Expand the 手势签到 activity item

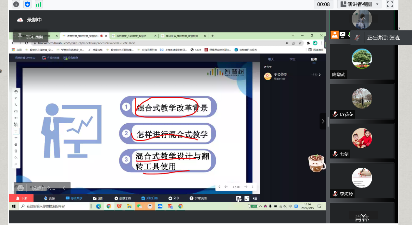[319, 75]
